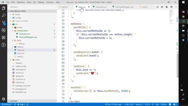The height and width of the screenshot is (106, 188).
Task: Click the git blame 'You, 11 hours ago'
Action: [x=113, y=104]
